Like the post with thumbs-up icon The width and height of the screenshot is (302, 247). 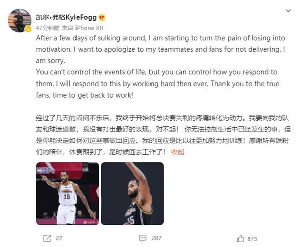240,239
